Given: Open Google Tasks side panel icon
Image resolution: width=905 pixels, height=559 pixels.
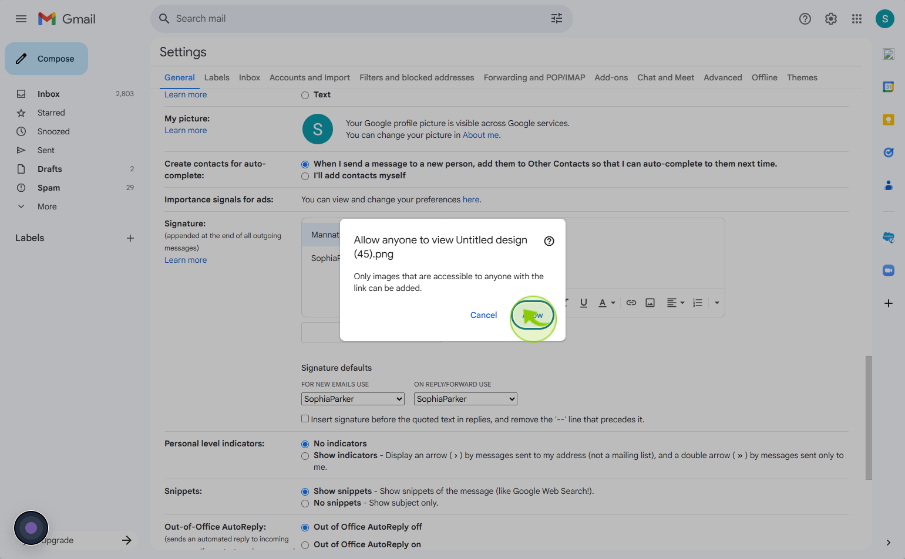Looking at the screenshot, I should [889, 153].
